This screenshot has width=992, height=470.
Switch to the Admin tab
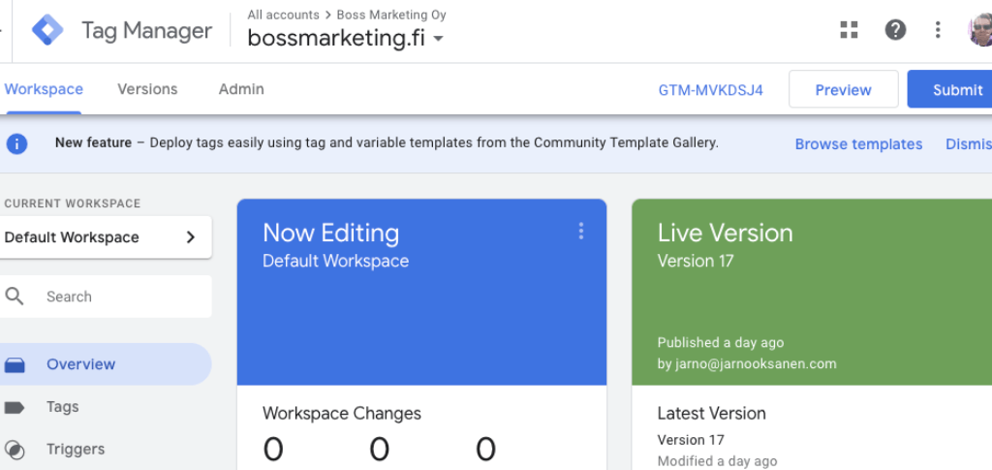241,89
